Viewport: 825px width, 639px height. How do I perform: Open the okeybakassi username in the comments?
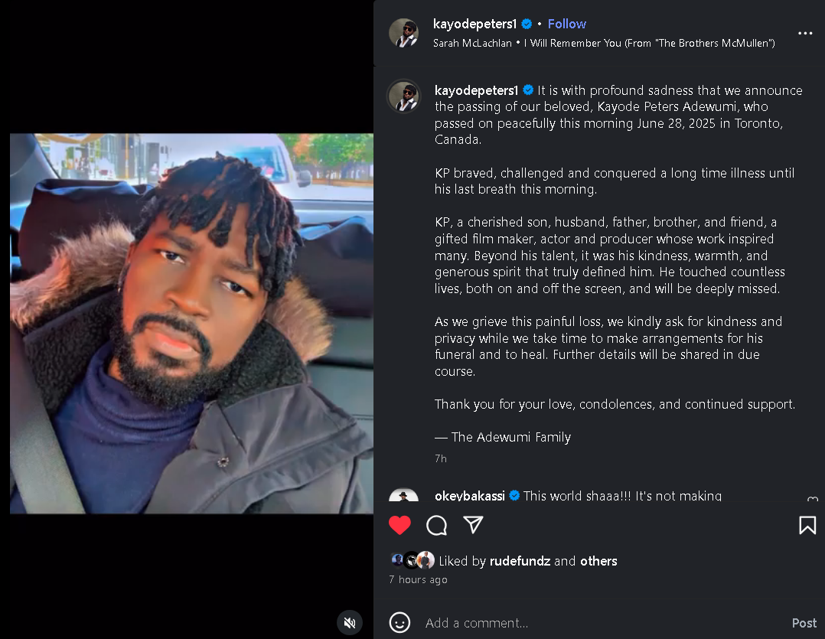pos(469,496)
